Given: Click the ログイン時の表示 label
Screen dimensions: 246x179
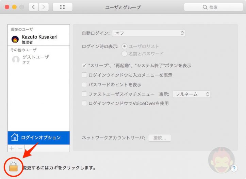Looking at the screenshot, I should tap(100, 47).
